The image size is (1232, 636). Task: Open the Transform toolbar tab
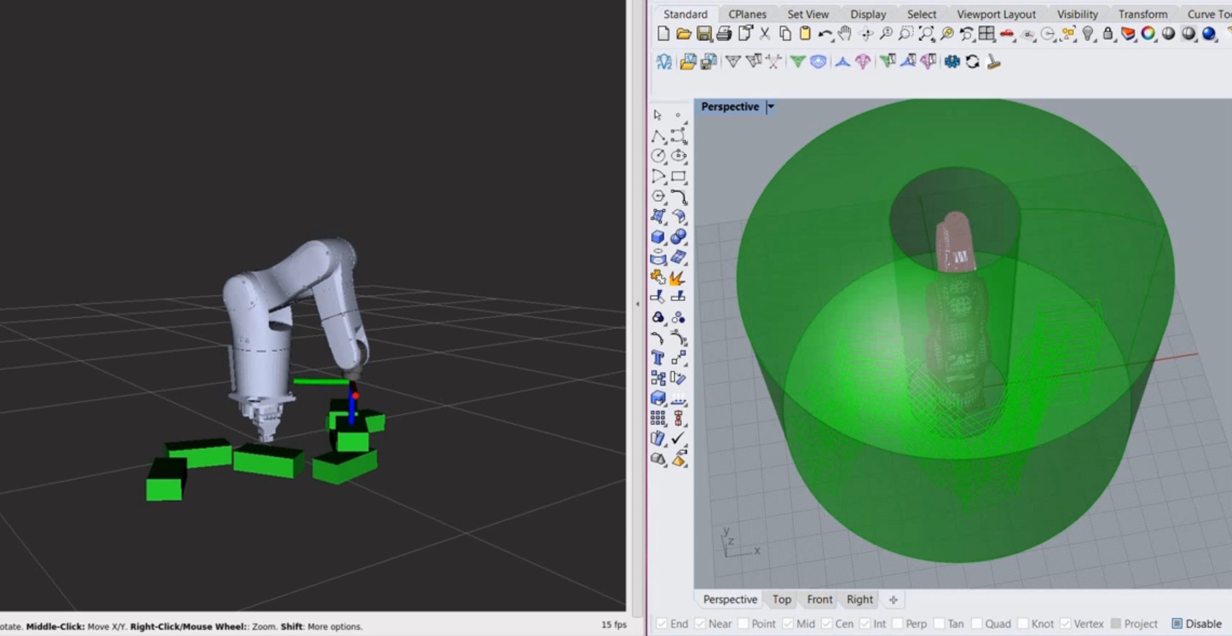pos(1143,14)
